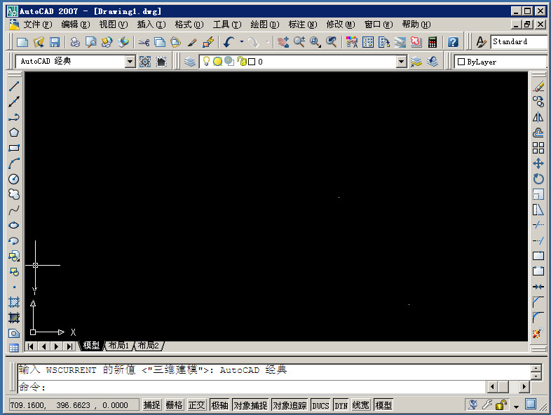
Task: Toggle 栅格 grid display in status bar
Action: click(174, 405)
